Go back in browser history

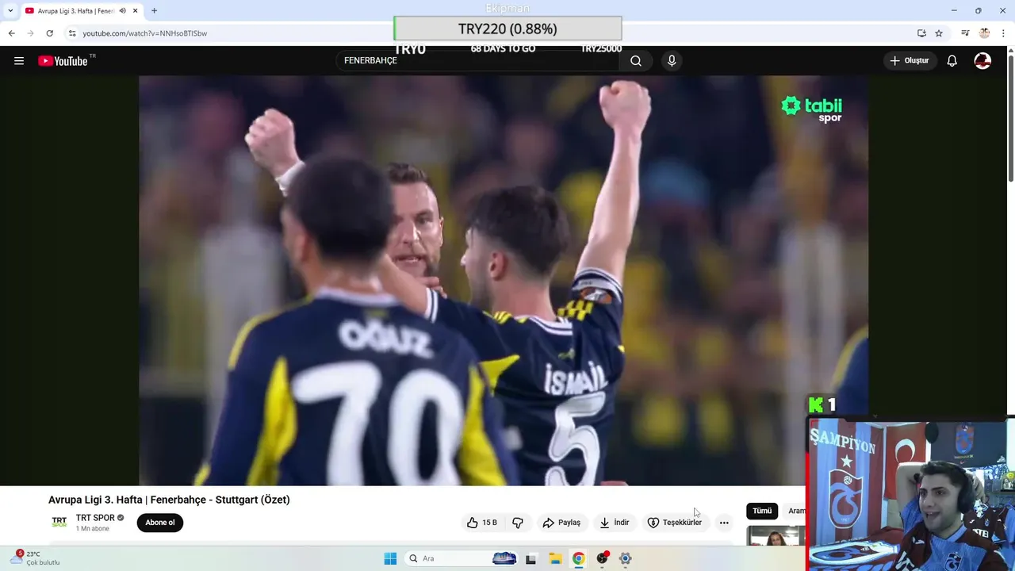(12, 33)
